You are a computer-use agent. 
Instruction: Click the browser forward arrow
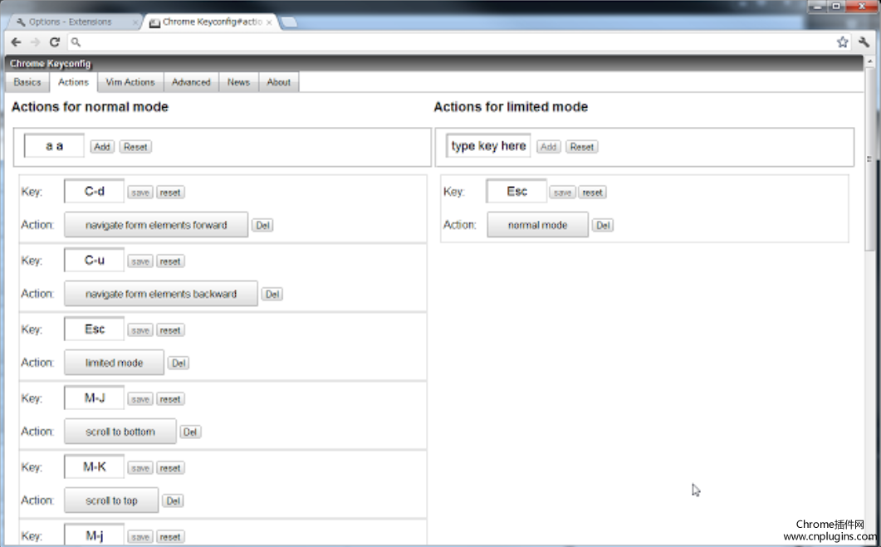(x=36, y=42)
